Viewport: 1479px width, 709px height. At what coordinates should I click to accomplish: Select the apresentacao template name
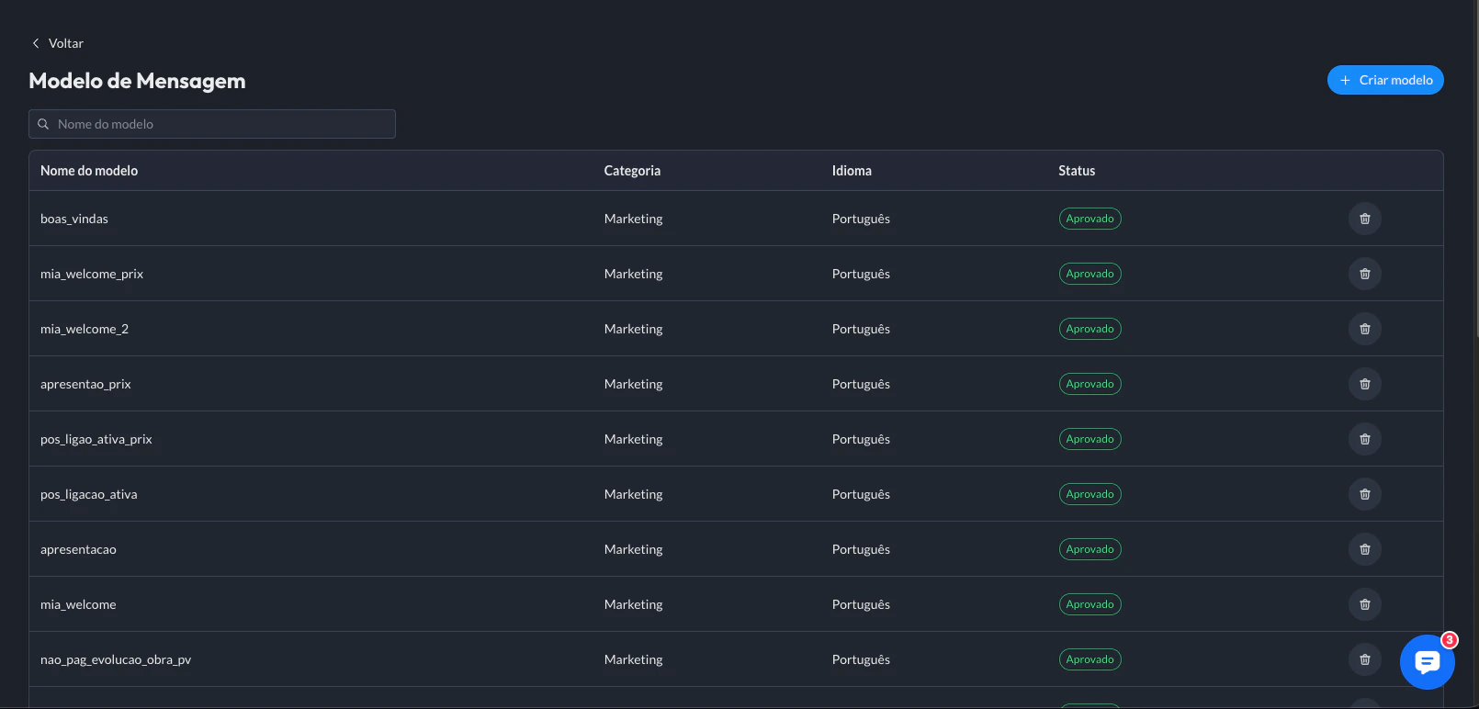(x=78, y=549)
